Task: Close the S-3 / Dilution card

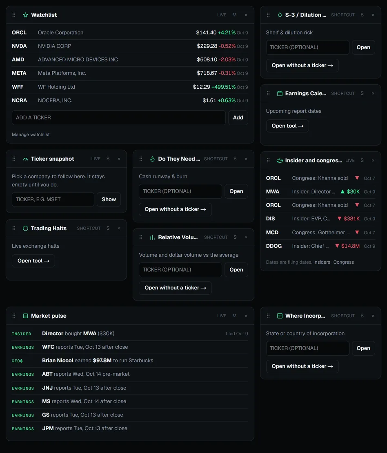Action: coord(373,15)
